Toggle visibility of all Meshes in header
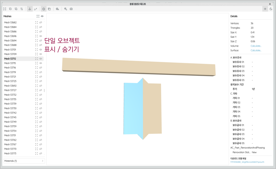This screenshot has height=169, width=276. pos(42,16)
